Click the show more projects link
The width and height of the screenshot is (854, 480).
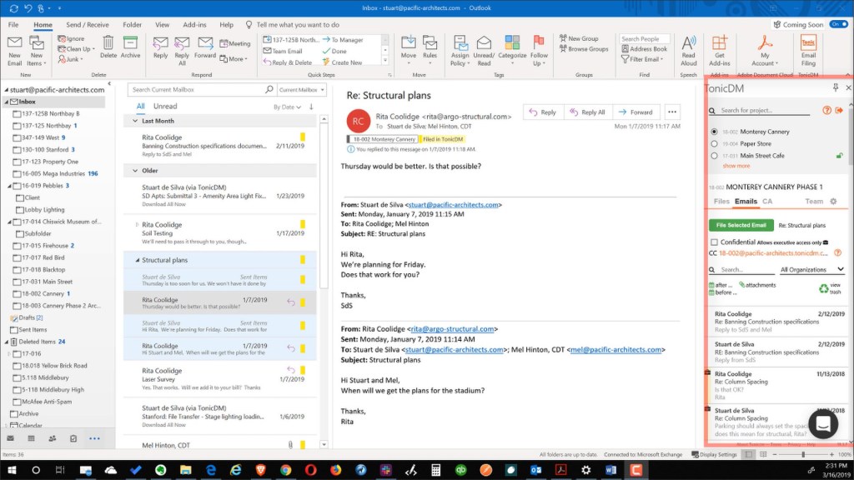pos(736,166)
